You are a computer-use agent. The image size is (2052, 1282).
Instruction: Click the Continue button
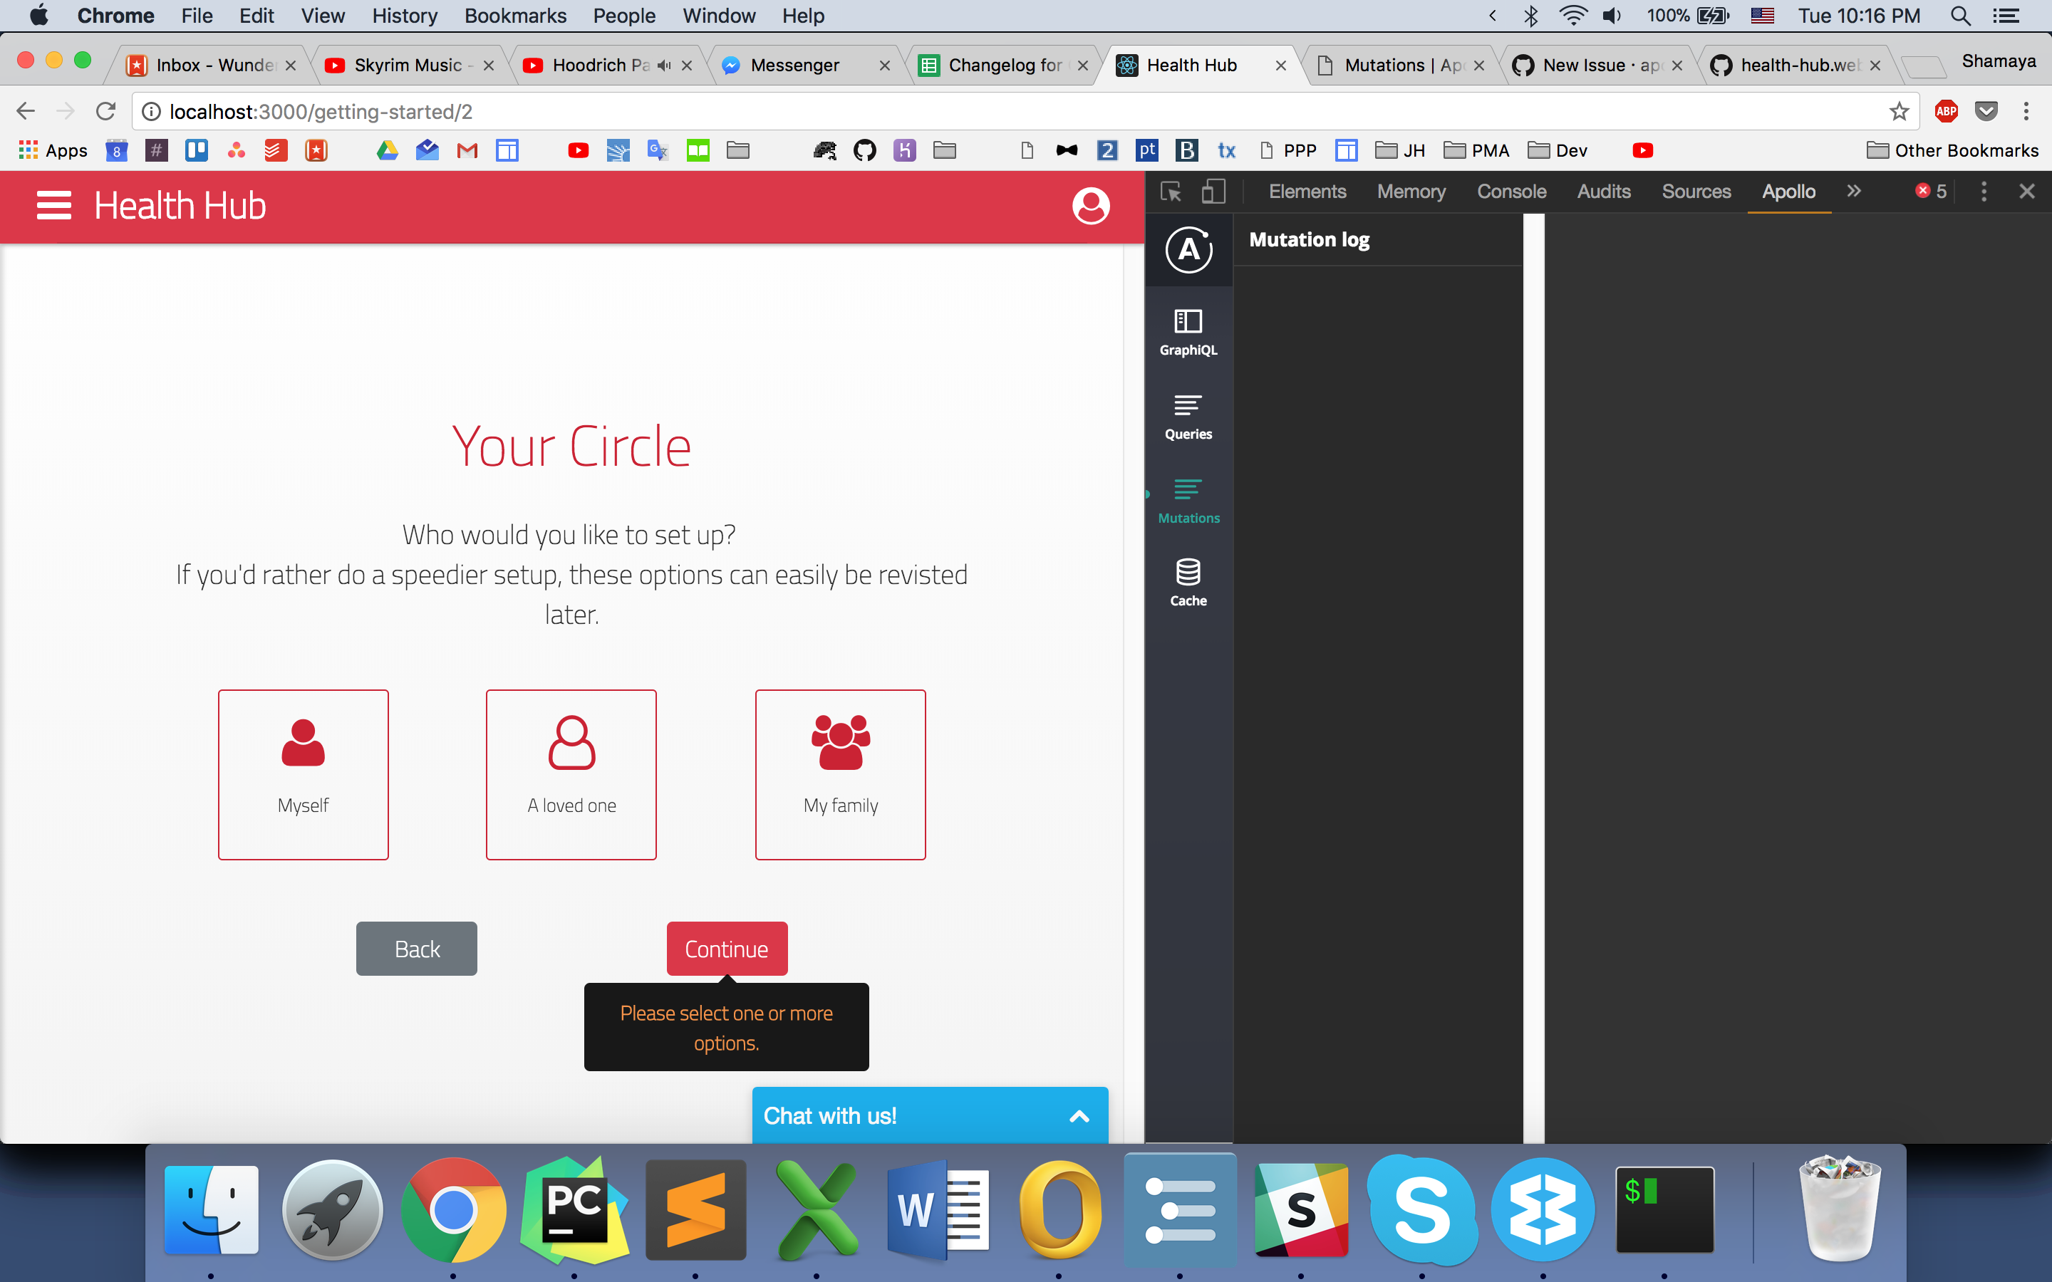727,949
